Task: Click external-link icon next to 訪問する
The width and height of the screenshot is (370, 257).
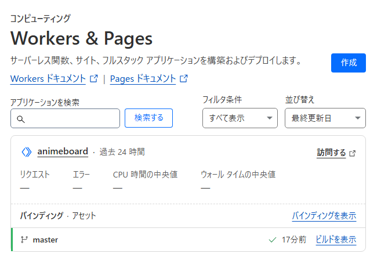Action: 352,153
